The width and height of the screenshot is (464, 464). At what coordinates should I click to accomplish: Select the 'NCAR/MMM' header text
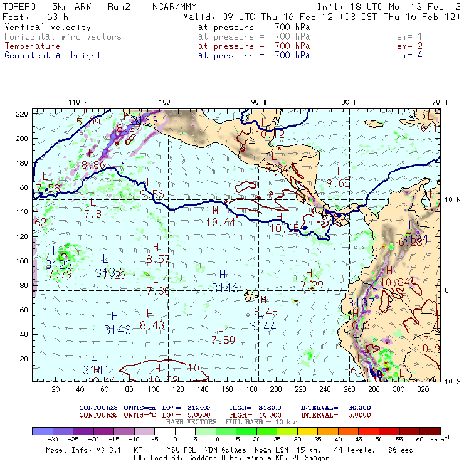pos(174,7)
